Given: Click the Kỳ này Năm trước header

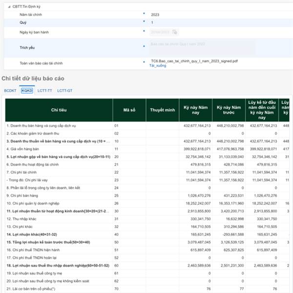Looking at the screenshot, I should click(229, 110).
